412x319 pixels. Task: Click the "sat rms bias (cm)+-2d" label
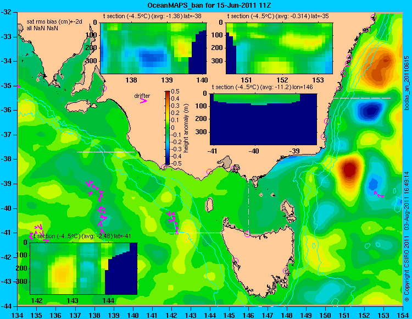(54, 21)
